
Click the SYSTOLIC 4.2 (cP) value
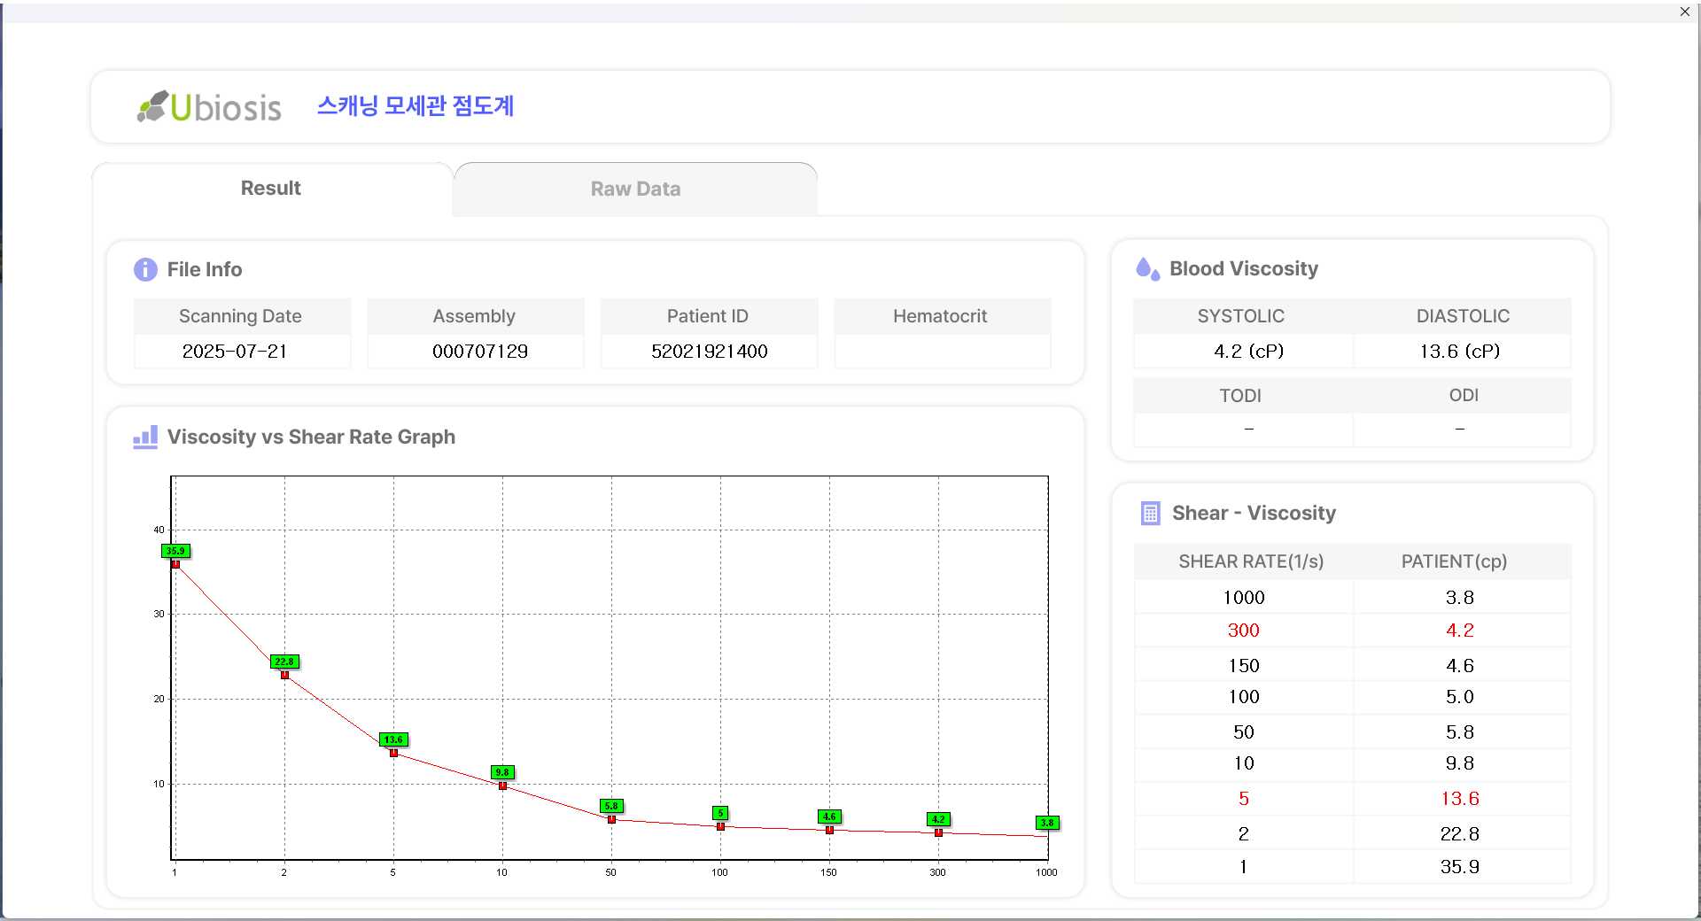tap(1247, 352)
